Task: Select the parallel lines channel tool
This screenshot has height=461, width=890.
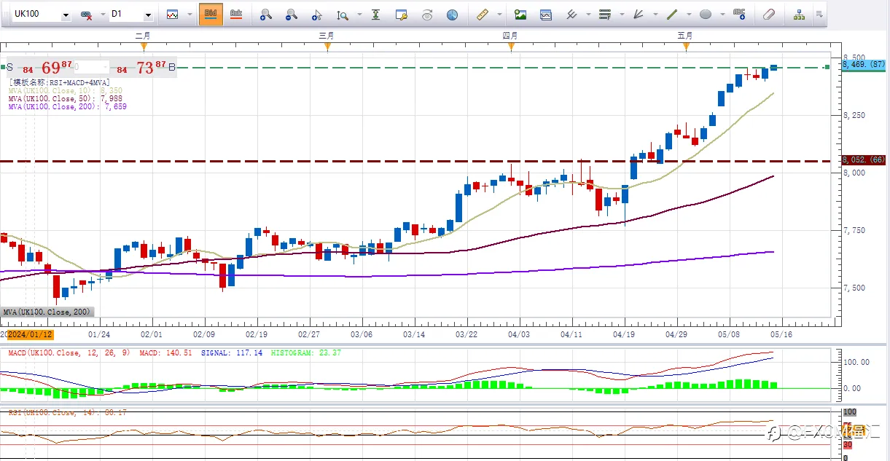Action: coord(572,15)
